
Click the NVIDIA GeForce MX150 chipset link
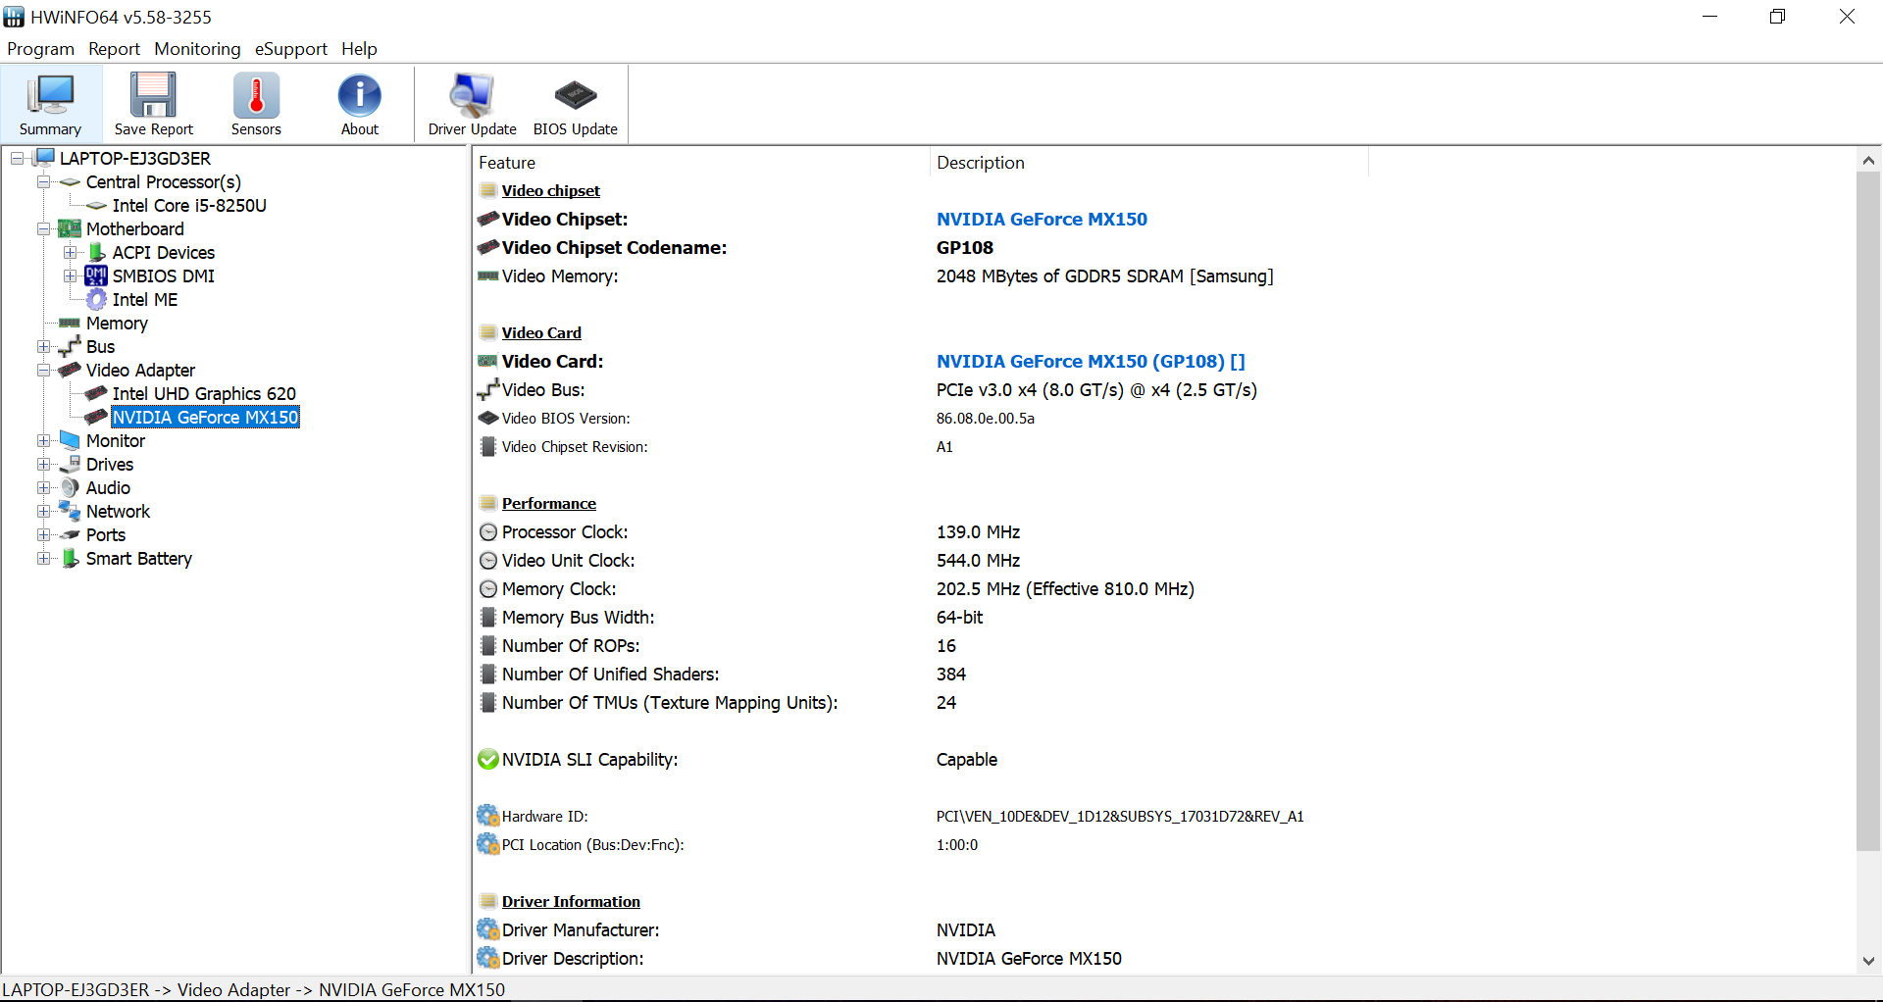coord(1042,220)
